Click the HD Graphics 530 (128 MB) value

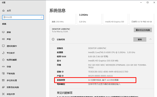pyautogui.click(x=103, y=61)
